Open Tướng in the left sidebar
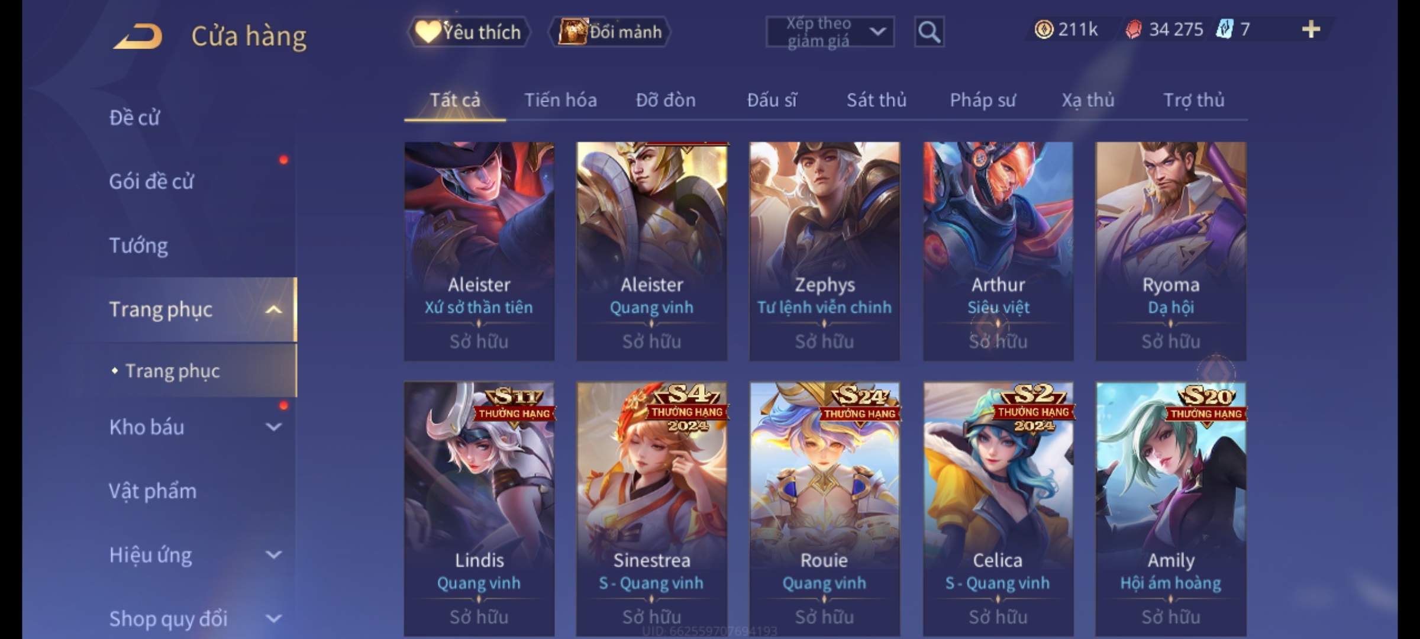1420x639 pixels. coord(138,246)
